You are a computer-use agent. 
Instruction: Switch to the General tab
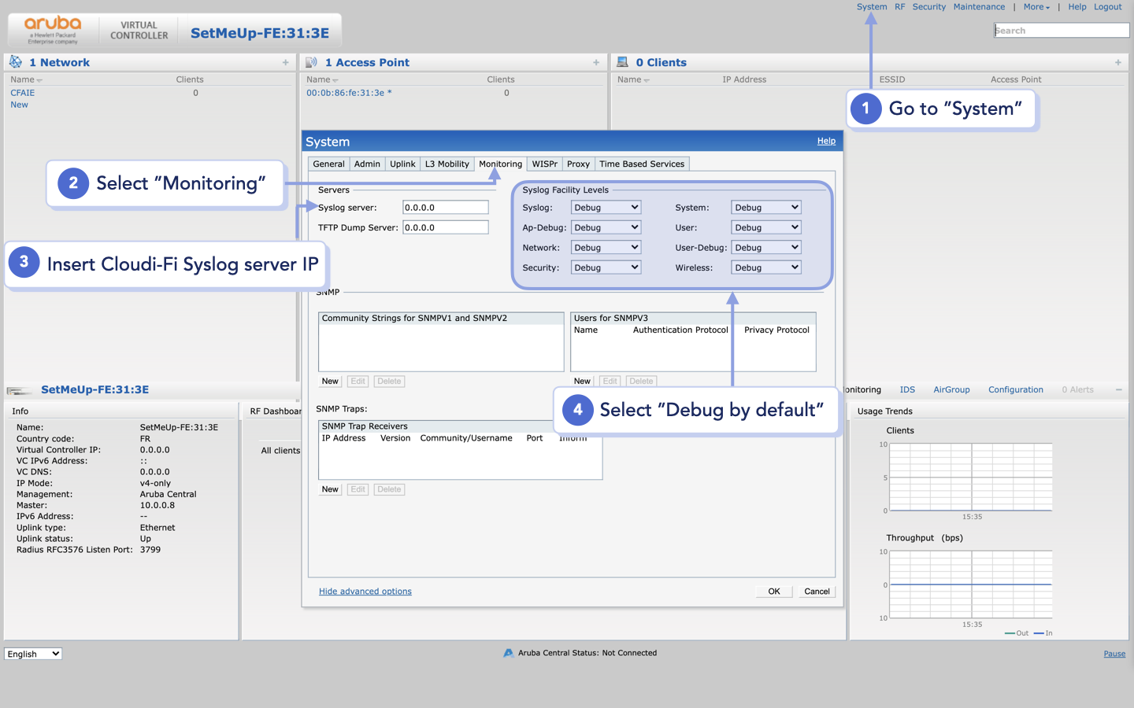(x=328, y=164)
